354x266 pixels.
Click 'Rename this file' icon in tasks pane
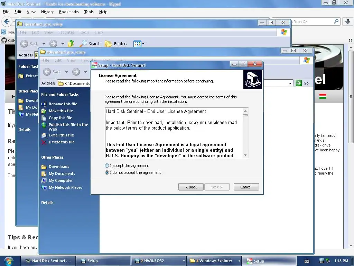click(x=44, y=104)
